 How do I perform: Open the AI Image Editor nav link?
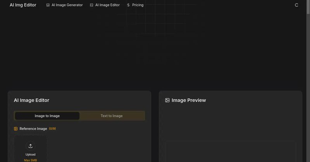coord(105,5)
